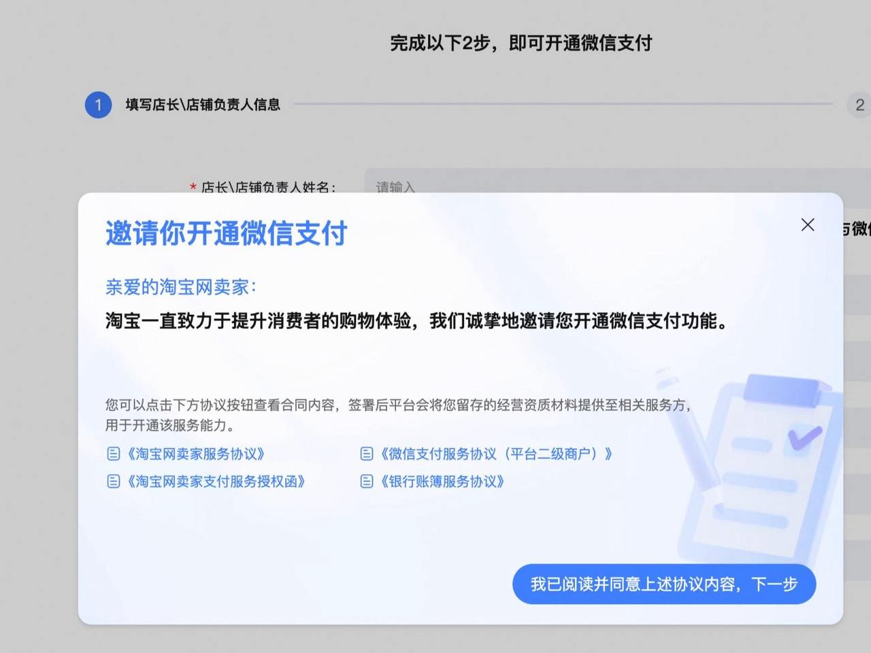Image resolution: width=871 pixels, height=653 pixels.
Task: Click document icon beside 淘宝网卖家服务协议
Action: coord(114,454)
